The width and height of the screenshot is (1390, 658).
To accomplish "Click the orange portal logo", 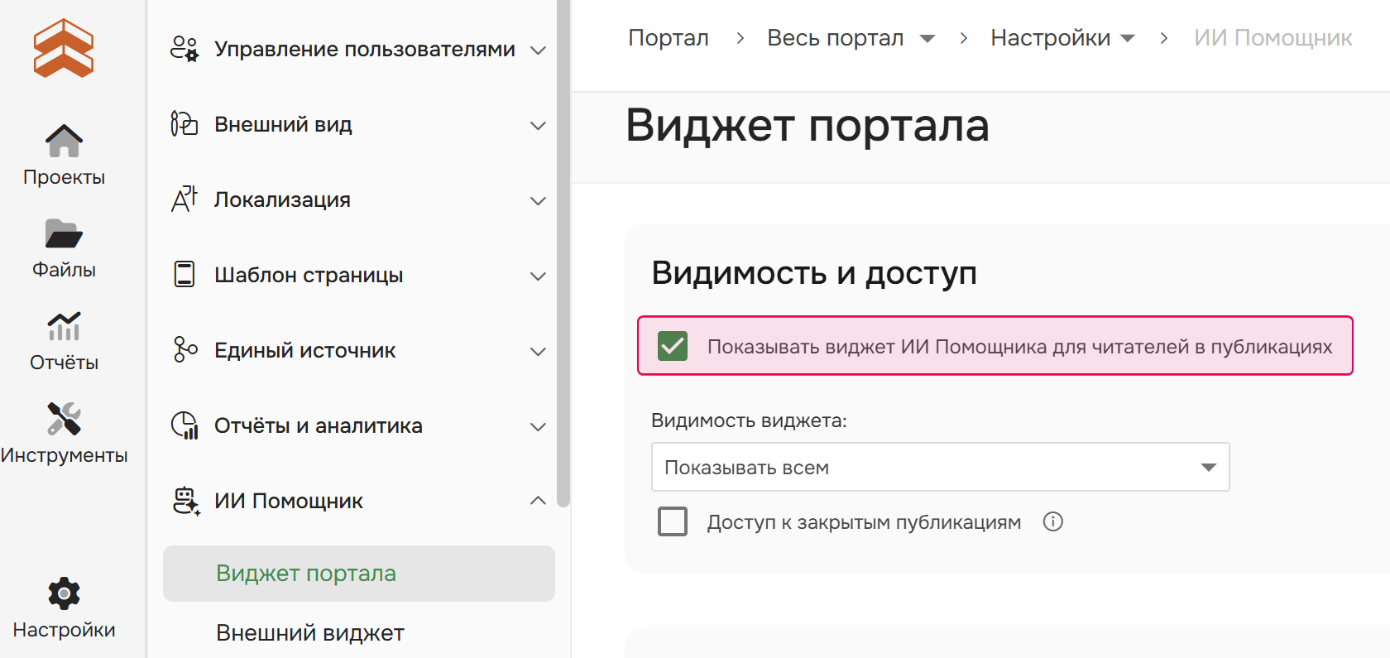I will pyautogui.click(x=64, y=48).
